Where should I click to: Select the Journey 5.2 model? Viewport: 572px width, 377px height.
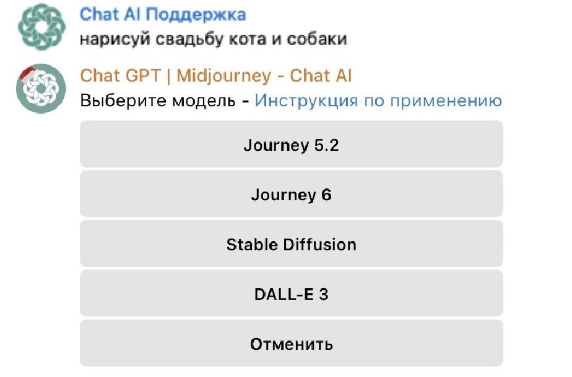pos(291,145)
